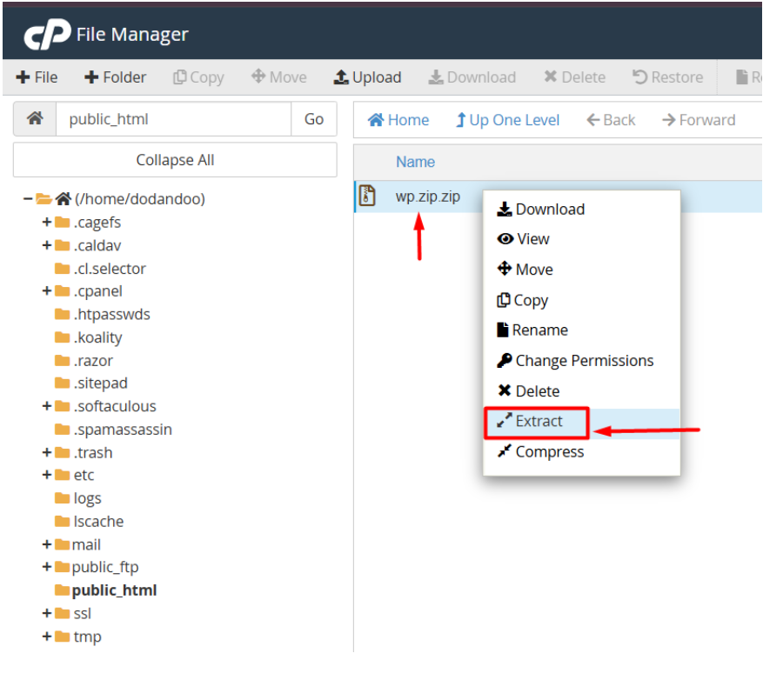Click the Collapse All button
The height and width of the screenshot is (700, 763).
point(175,160)
